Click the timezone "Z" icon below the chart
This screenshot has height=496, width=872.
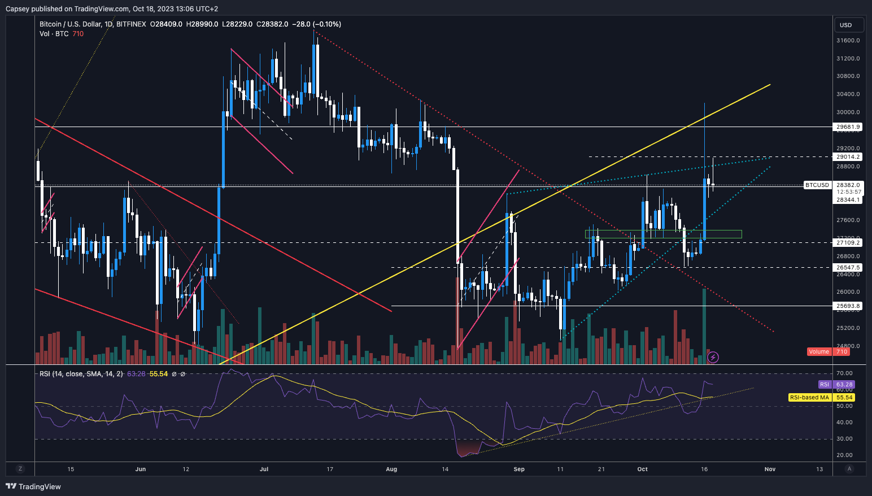point(20,469)
